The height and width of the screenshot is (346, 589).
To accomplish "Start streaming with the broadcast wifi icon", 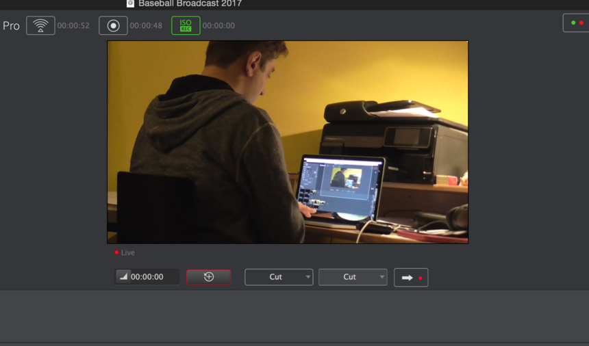I will pos(40,25).
